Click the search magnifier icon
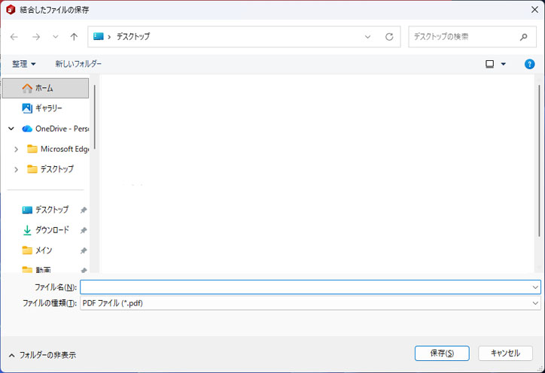Viewport: 545px width, 373px height. pos(524,37)
